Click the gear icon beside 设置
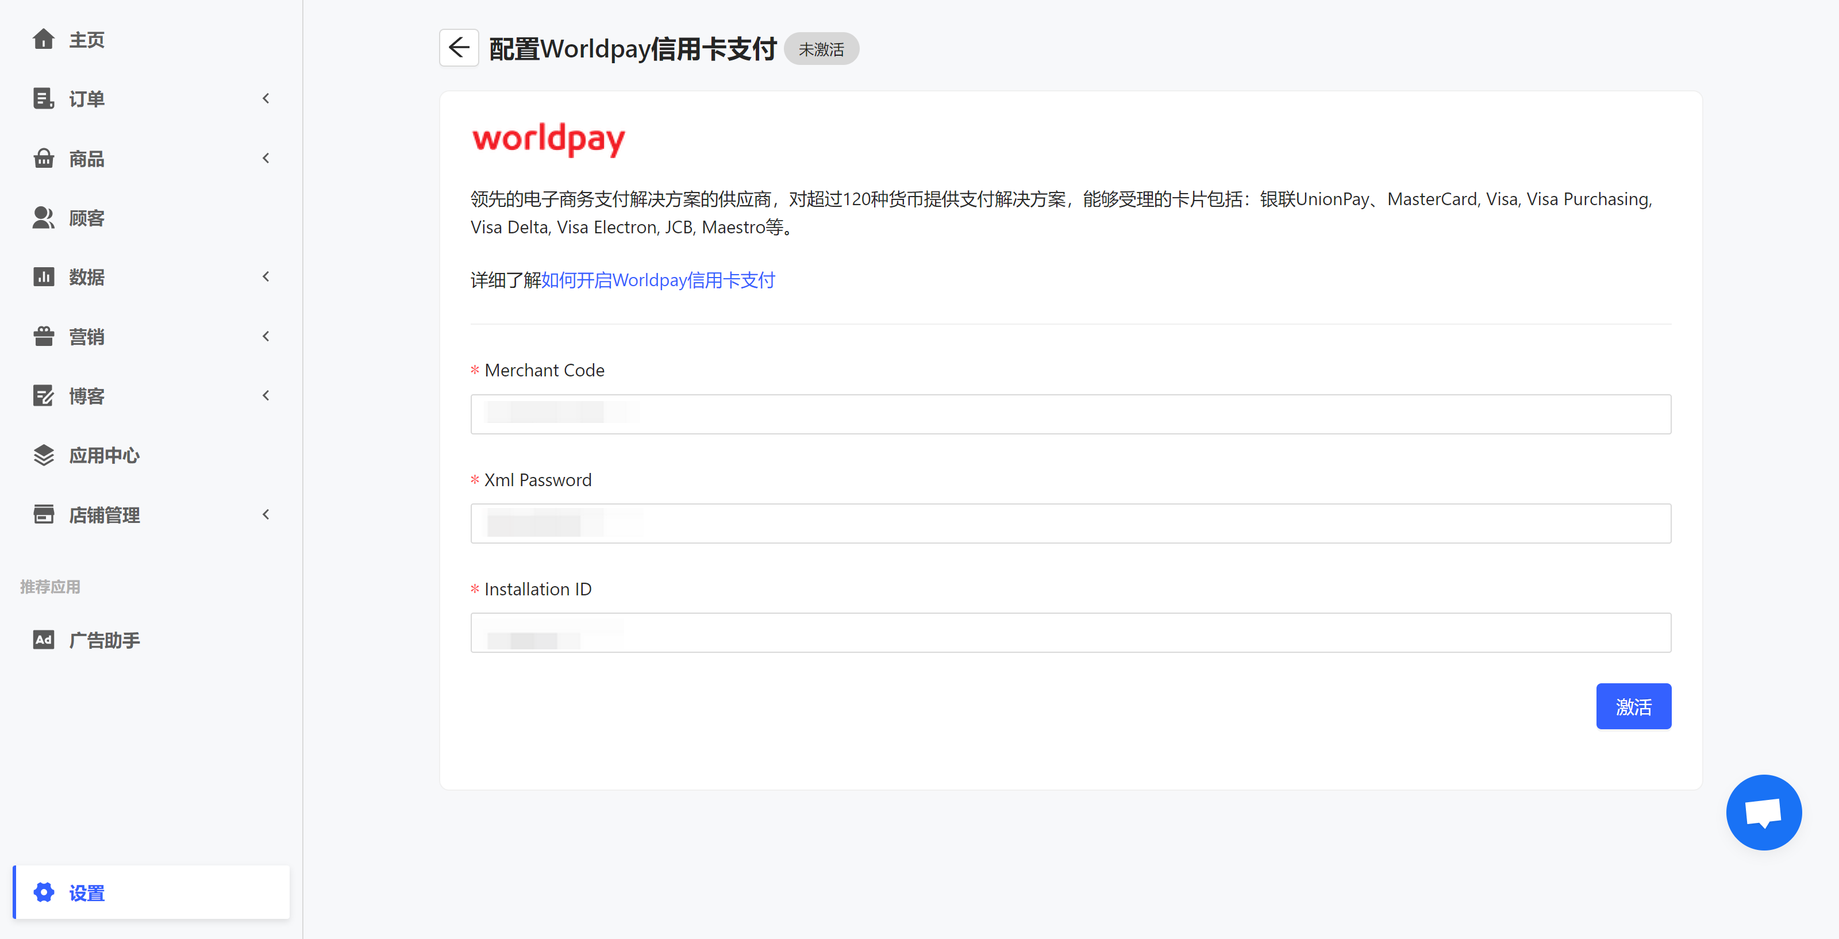Image resolution: width=1839 pixels, height=939 pixels. click(44, 892)
